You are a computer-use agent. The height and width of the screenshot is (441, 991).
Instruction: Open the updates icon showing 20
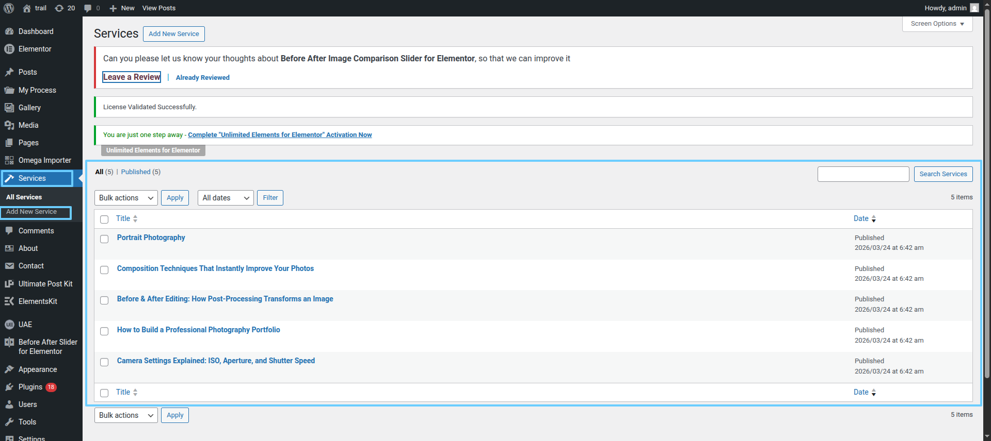coord(59,8)
